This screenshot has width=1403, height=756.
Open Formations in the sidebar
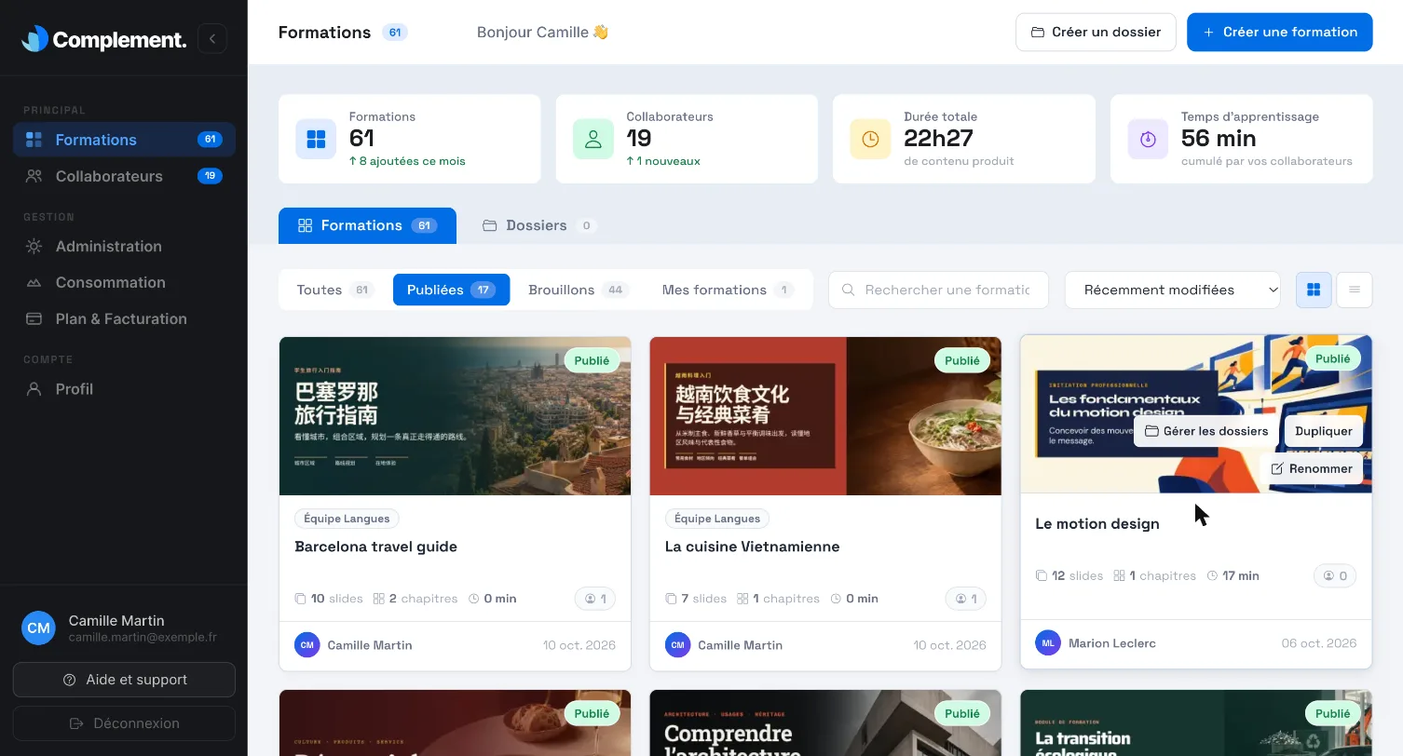[124, 140]
